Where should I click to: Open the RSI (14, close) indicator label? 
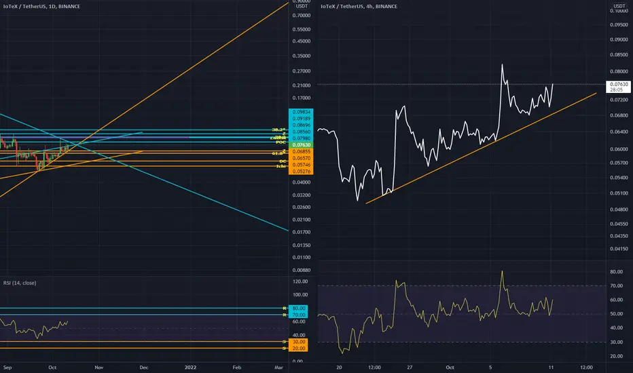[20, 283]
